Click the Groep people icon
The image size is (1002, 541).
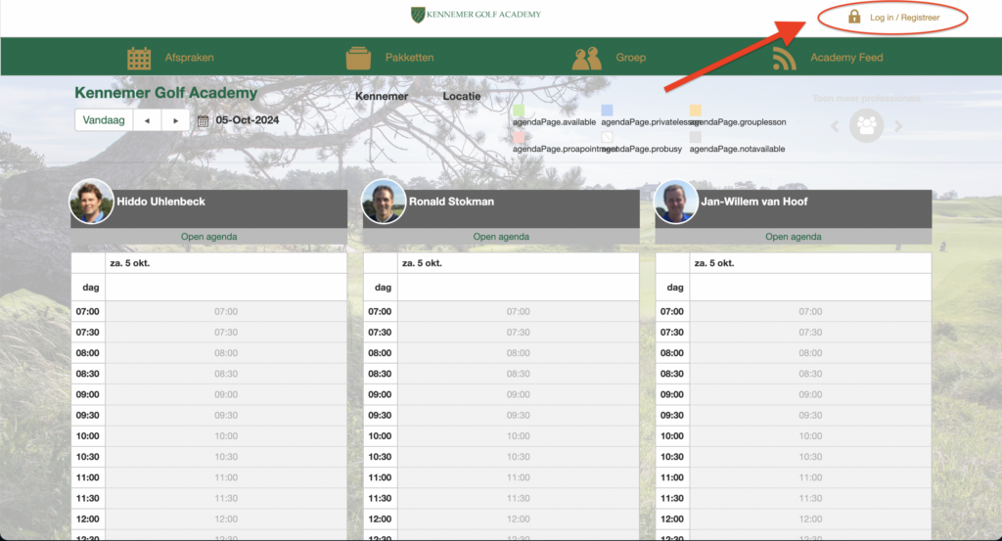tap(587, 58)
